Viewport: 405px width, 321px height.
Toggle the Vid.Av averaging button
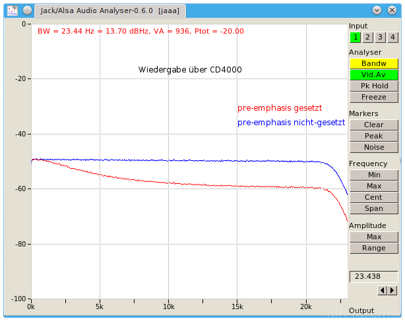point(374,75)
